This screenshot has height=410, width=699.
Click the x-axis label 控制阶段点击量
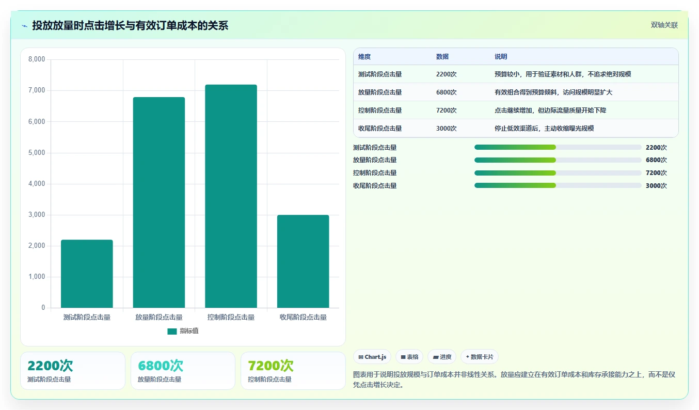pyautogui.click(x=231, y=318)
